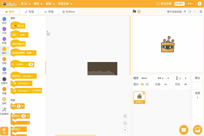Zoom in on the workspace
Image resolution: width=204 pixels, height=136 pixels.
(x=125, y=116)
